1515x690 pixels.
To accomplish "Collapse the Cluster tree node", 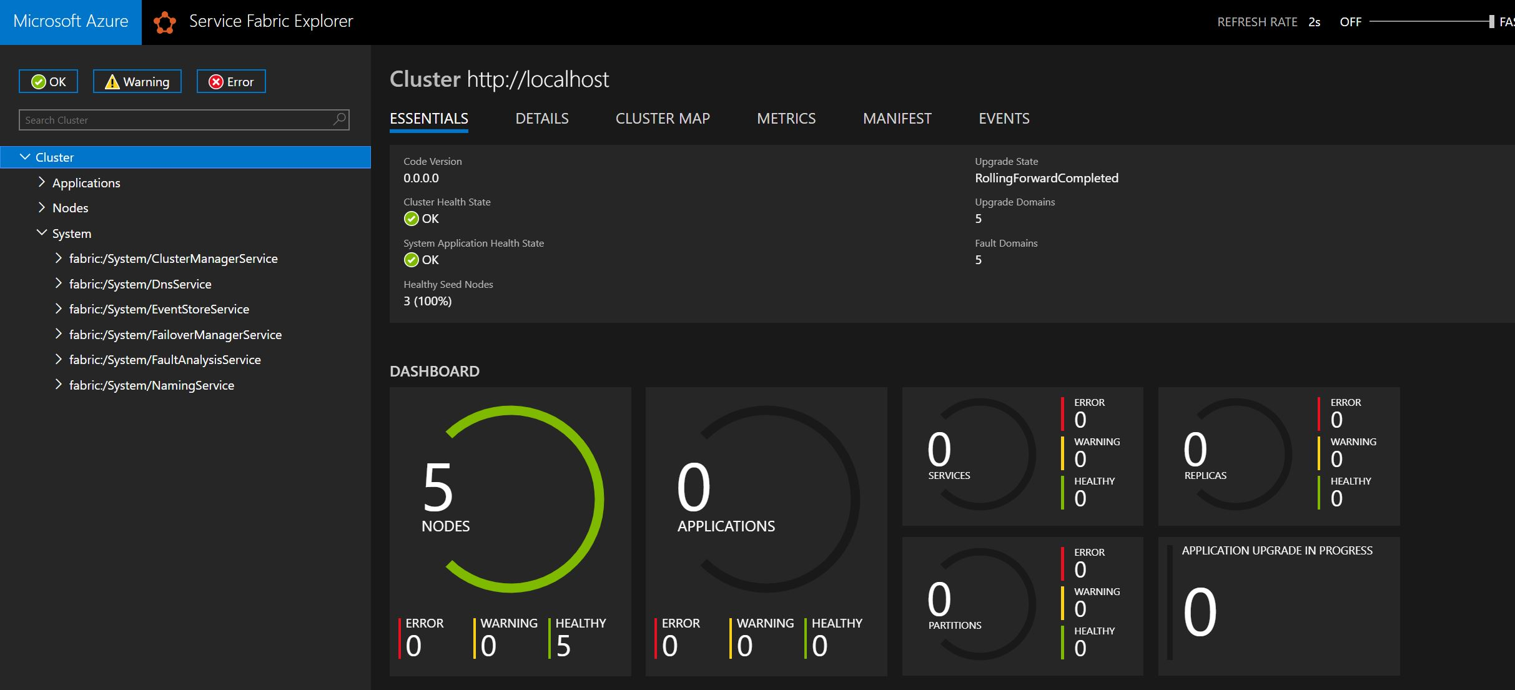I will click(x=25, y=157).
